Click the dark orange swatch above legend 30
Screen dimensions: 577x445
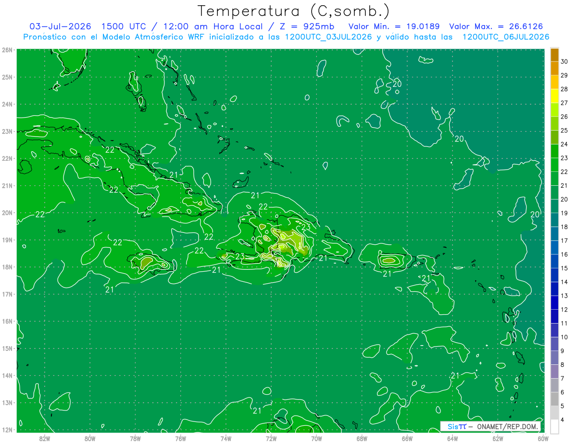[x=554, y=55]
